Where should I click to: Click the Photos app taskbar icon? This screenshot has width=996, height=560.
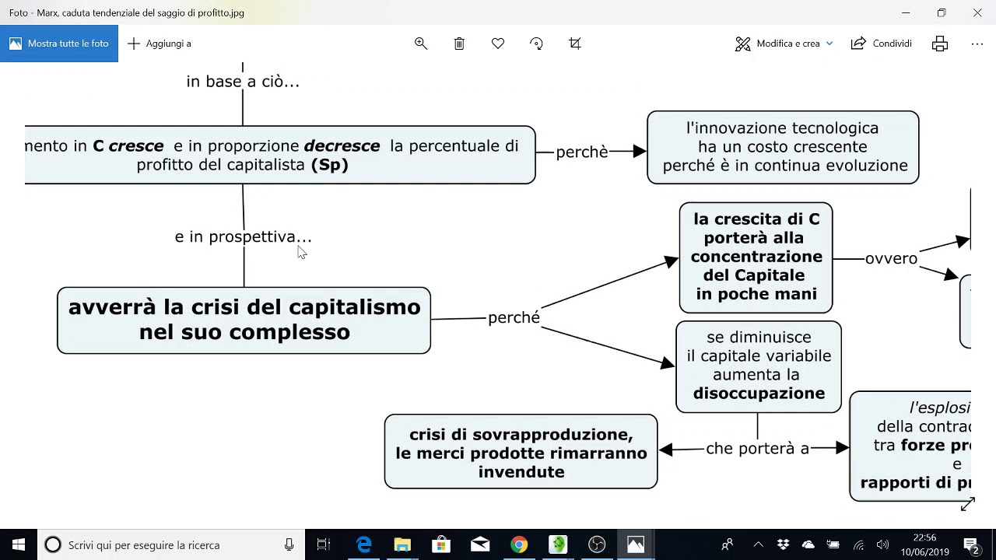(636, 544)
